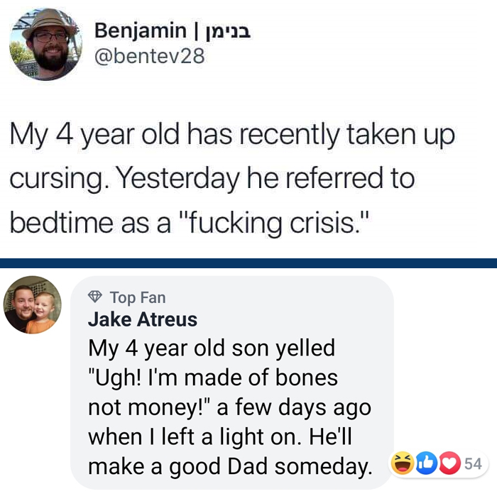Viewport: 497px width, 501px height.
Task: Click the Hebrew name next to Benjamin
Action: click(x=227, y=31)
